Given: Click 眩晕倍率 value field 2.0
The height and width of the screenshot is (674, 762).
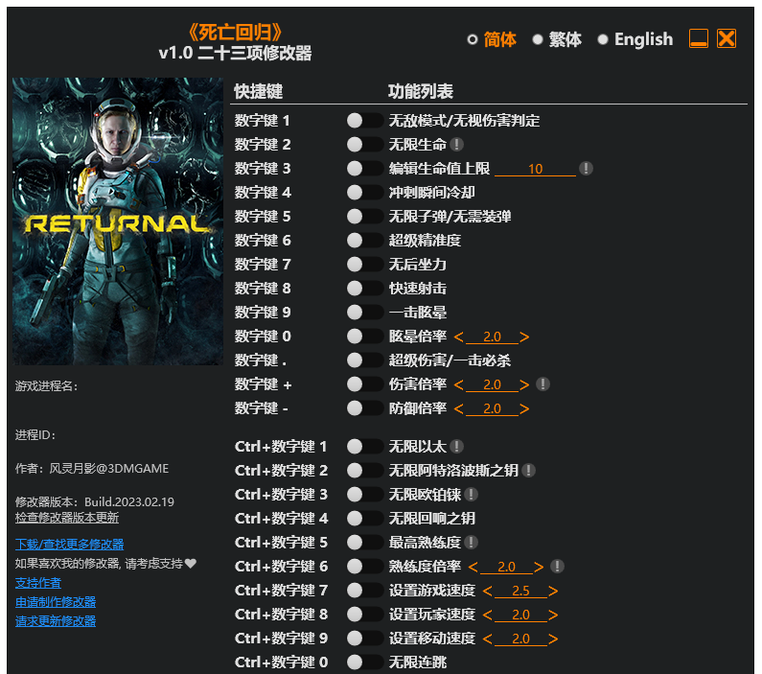Looking at the screenshot, I should click(492, 337).
